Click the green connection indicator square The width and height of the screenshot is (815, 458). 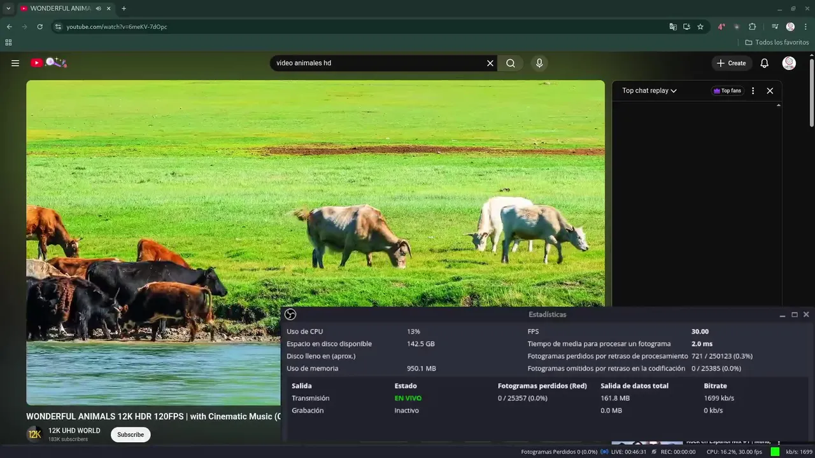click(x=775, y=452)
